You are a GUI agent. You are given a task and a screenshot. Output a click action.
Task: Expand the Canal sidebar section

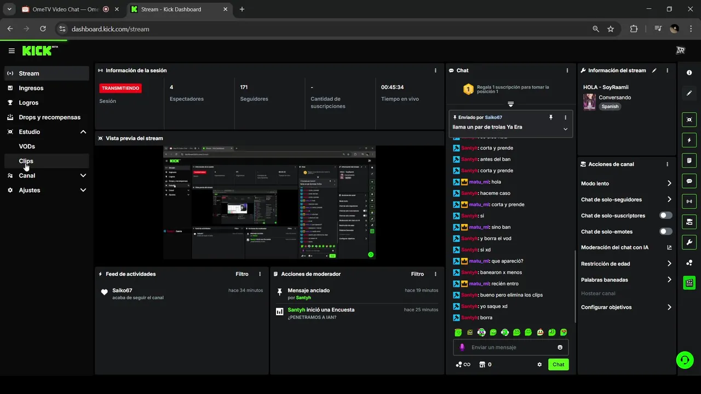point(83,176)
